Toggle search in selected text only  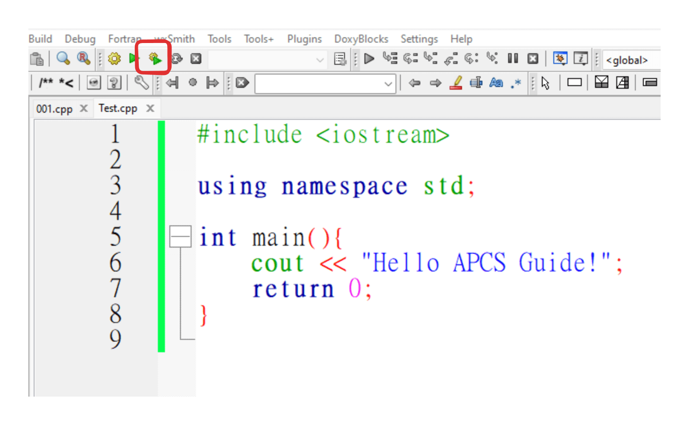476,83
